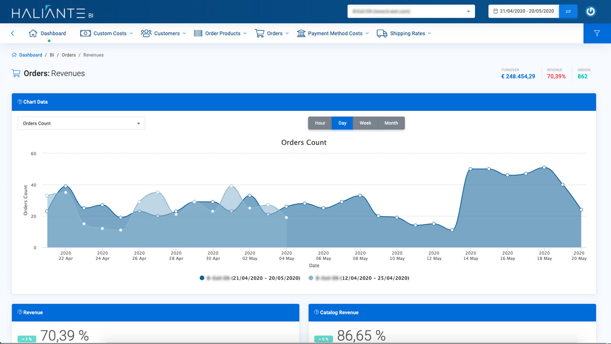The image size is (611, 344).
Task: Open the Orders Count metric dropdown
Action: click(81, 123)
